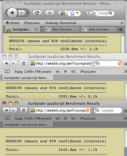Expand bookmarks bar overflow in middle Safari window
The height and width of the screenshot is (156, 127).
pyautogui.click(x=125, y=72)
